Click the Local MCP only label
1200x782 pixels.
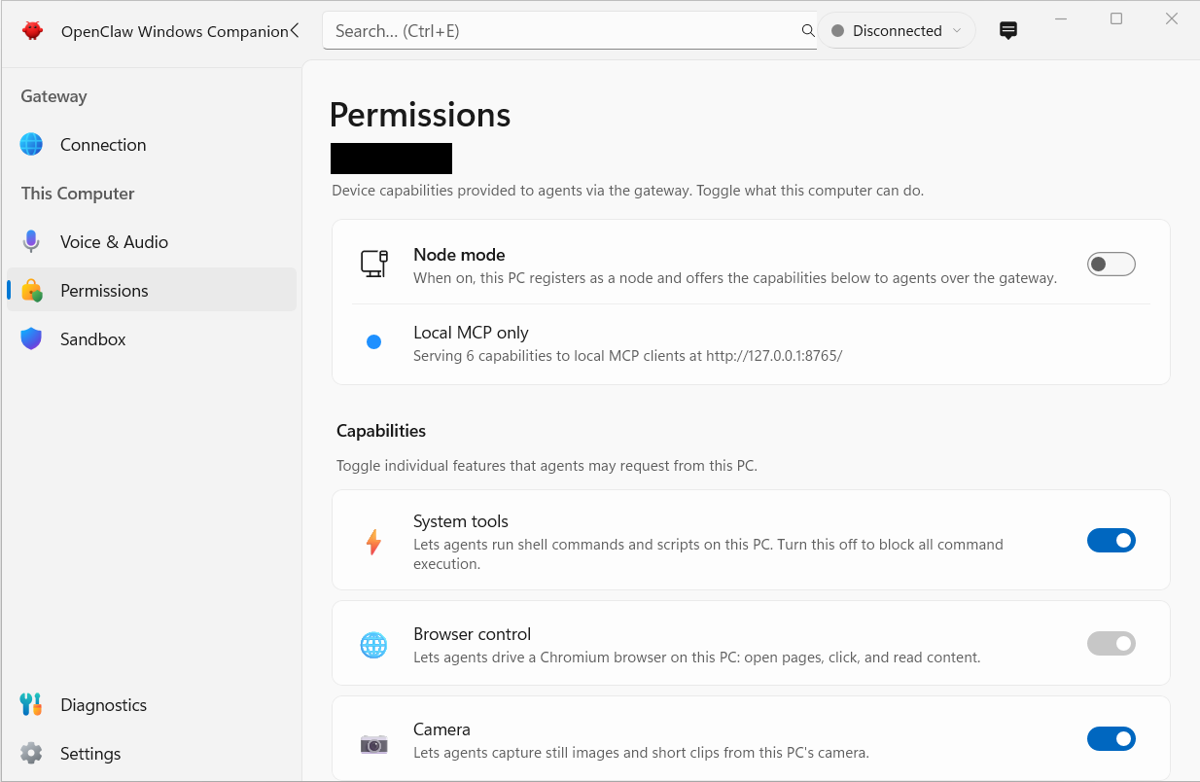(x=471, y=332)
